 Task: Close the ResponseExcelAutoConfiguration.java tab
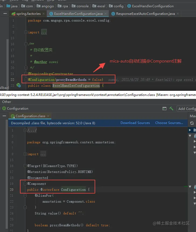[178, 14]
